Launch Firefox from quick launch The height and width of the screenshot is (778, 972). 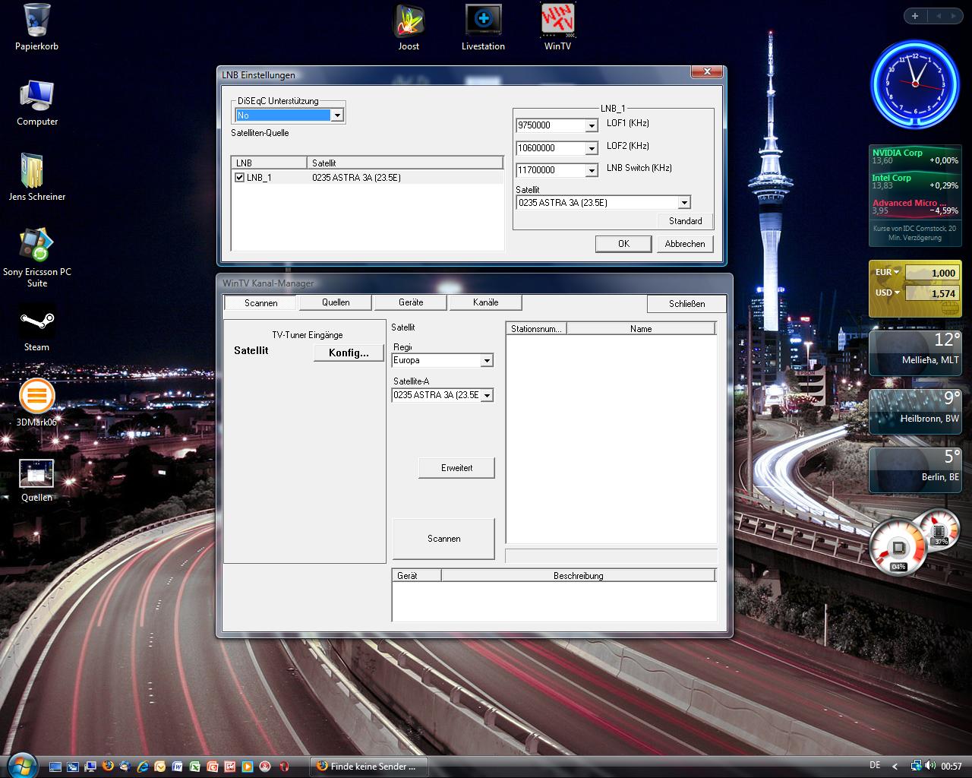pyautogui.click(x=108, y=767)
